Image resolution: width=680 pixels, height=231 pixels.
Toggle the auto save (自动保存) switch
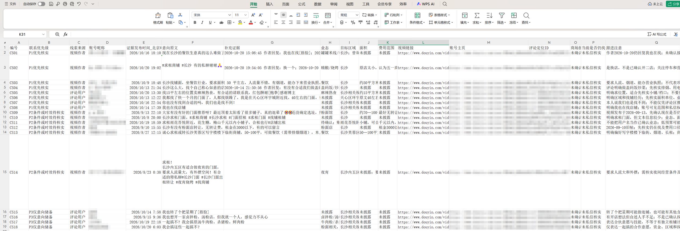41,4
